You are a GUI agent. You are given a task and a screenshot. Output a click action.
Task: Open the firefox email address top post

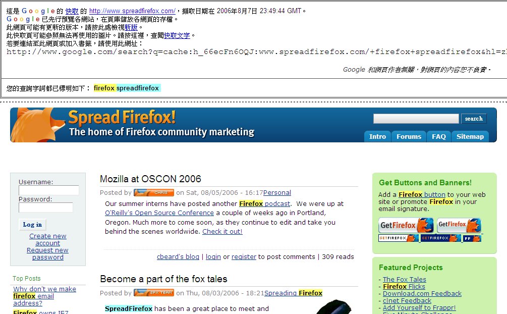click(44, 296)
